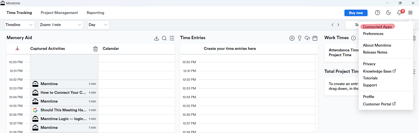Select the Memtime Login activity entry
Image resolution: width=419 pixels, height=133 pixels.
pyautogui.click(x=64, y=119)
